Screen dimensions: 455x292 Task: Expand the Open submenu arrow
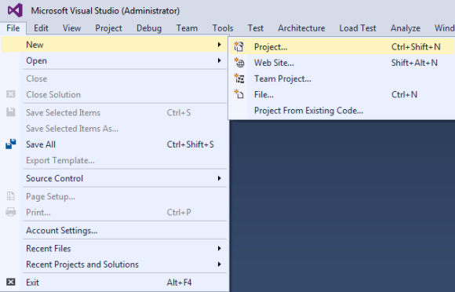220,60
